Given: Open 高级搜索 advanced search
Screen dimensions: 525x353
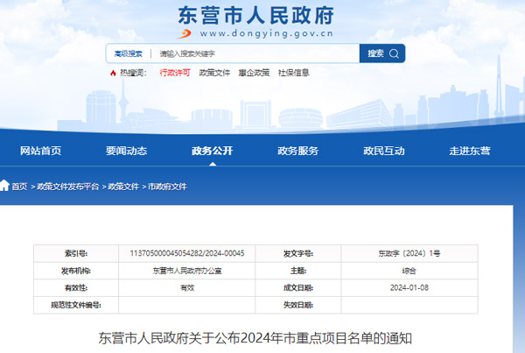Looking at the screenshot, I should point(129,53).
